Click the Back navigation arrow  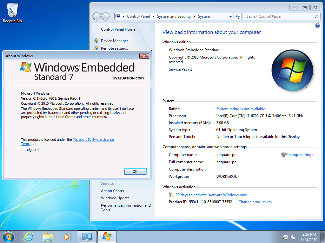tap(96, 16)
